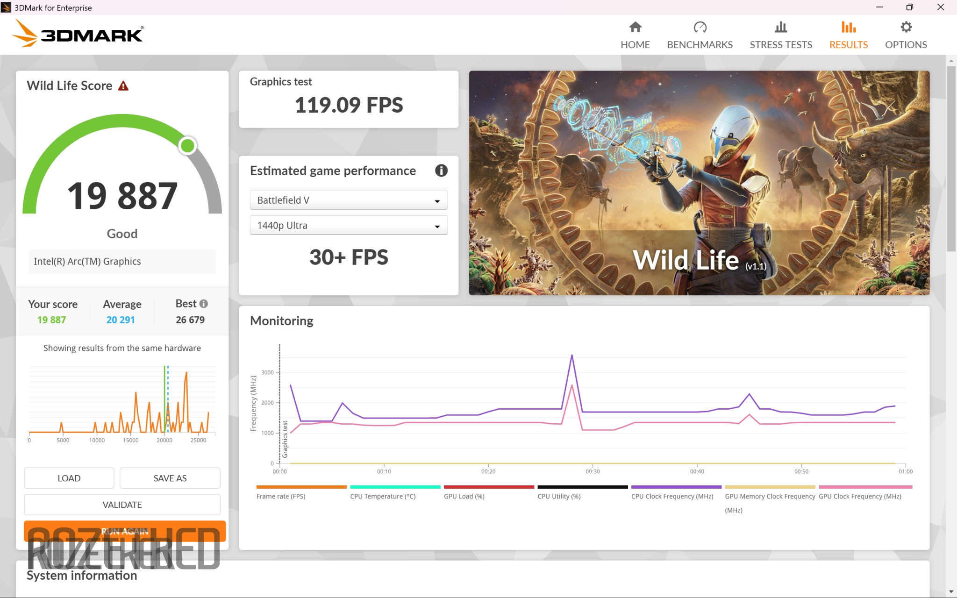This screenshot has width=957, height=598.
Task: Click the Options gear icon
Action: 906,28
